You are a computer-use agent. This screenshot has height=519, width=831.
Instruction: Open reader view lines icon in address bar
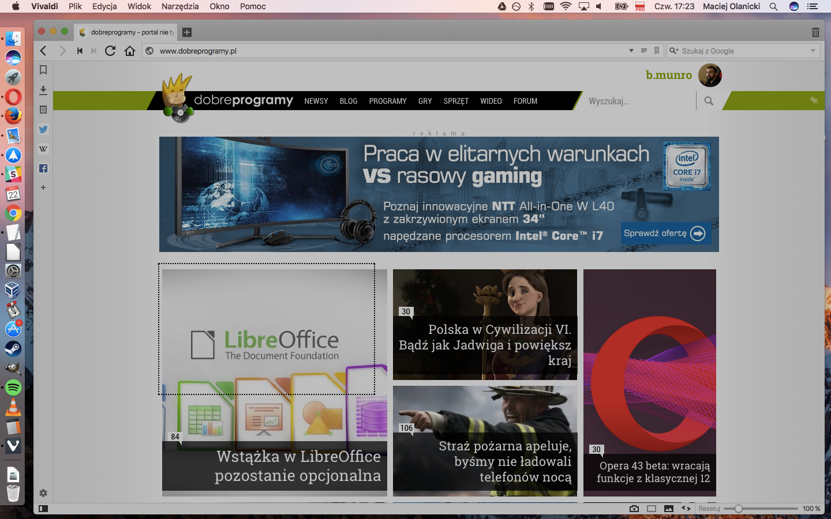coord(644,51)
